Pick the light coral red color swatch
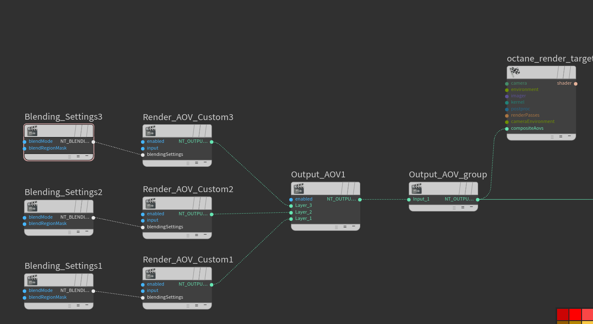 [588, 314]
